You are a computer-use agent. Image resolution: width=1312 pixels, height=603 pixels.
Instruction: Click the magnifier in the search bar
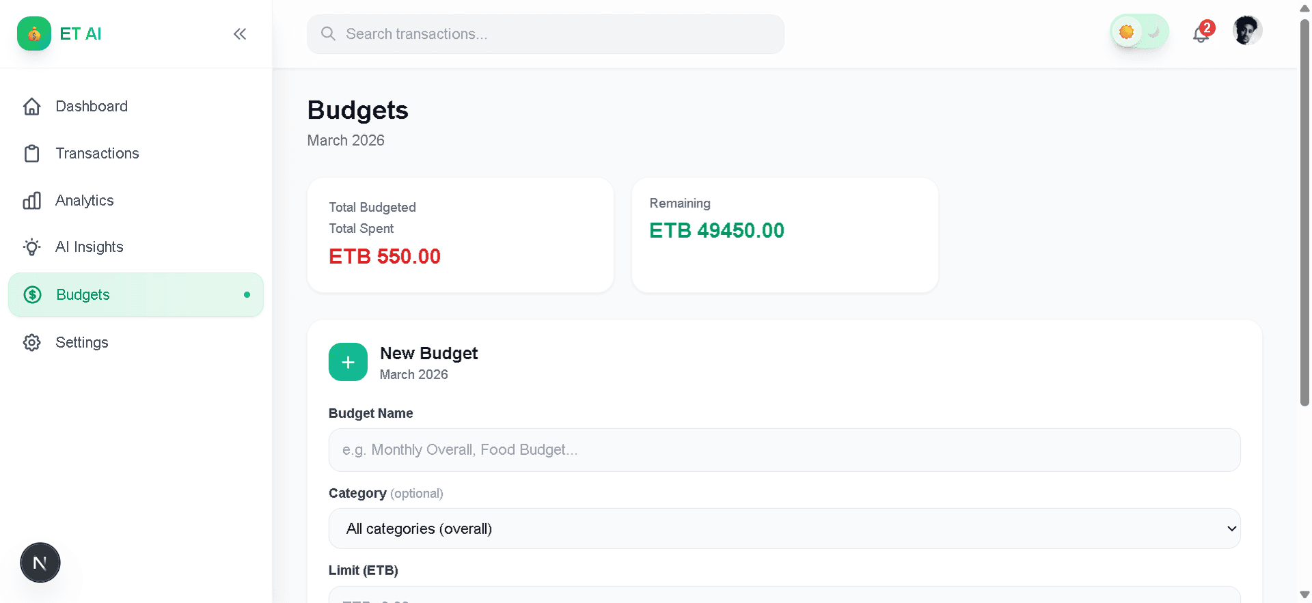point(327,33)
